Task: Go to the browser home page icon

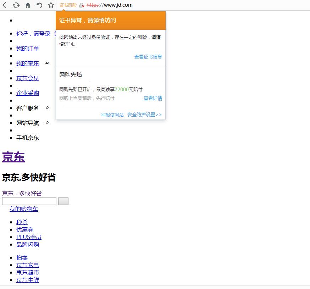Action: [28, 5]
